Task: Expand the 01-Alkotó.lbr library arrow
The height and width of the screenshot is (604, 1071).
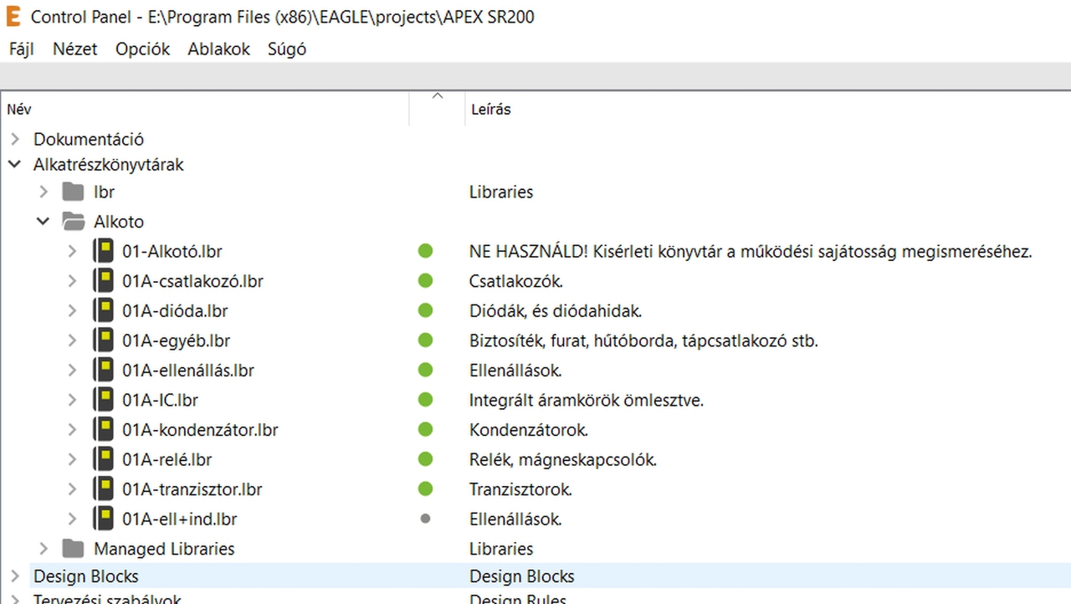Action: (74, 251)
